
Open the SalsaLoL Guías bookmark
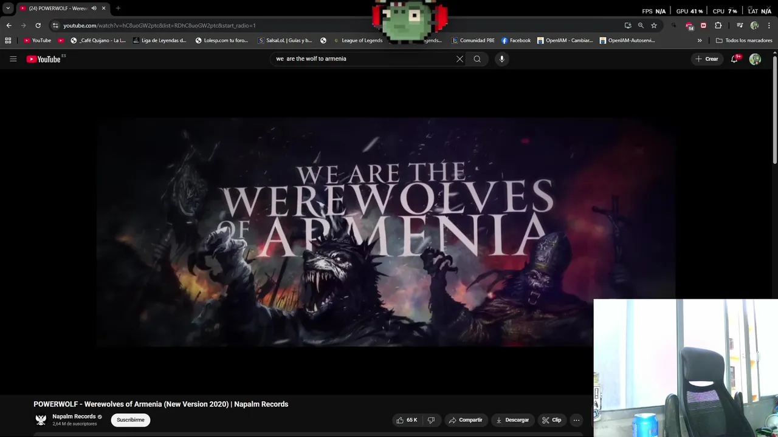[285, 41]
